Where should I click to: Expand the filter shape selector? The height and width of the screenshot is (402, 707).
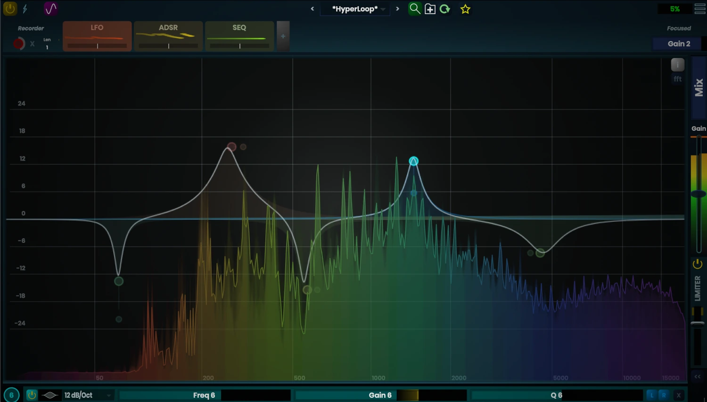click(x=50, y=395)
